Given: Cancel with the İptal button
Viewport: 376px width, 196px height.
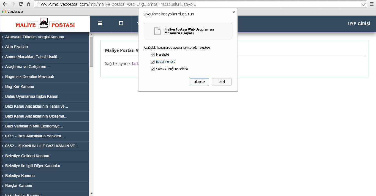Looking at the screenshot, I should (x=222, y=82).
